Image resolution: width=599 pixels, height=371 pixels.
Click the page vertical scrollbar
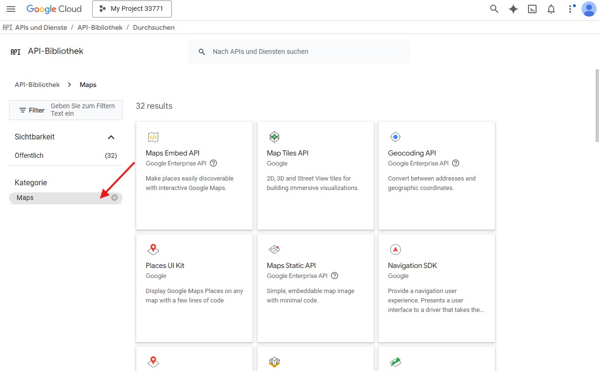click(x=597, y=105)
